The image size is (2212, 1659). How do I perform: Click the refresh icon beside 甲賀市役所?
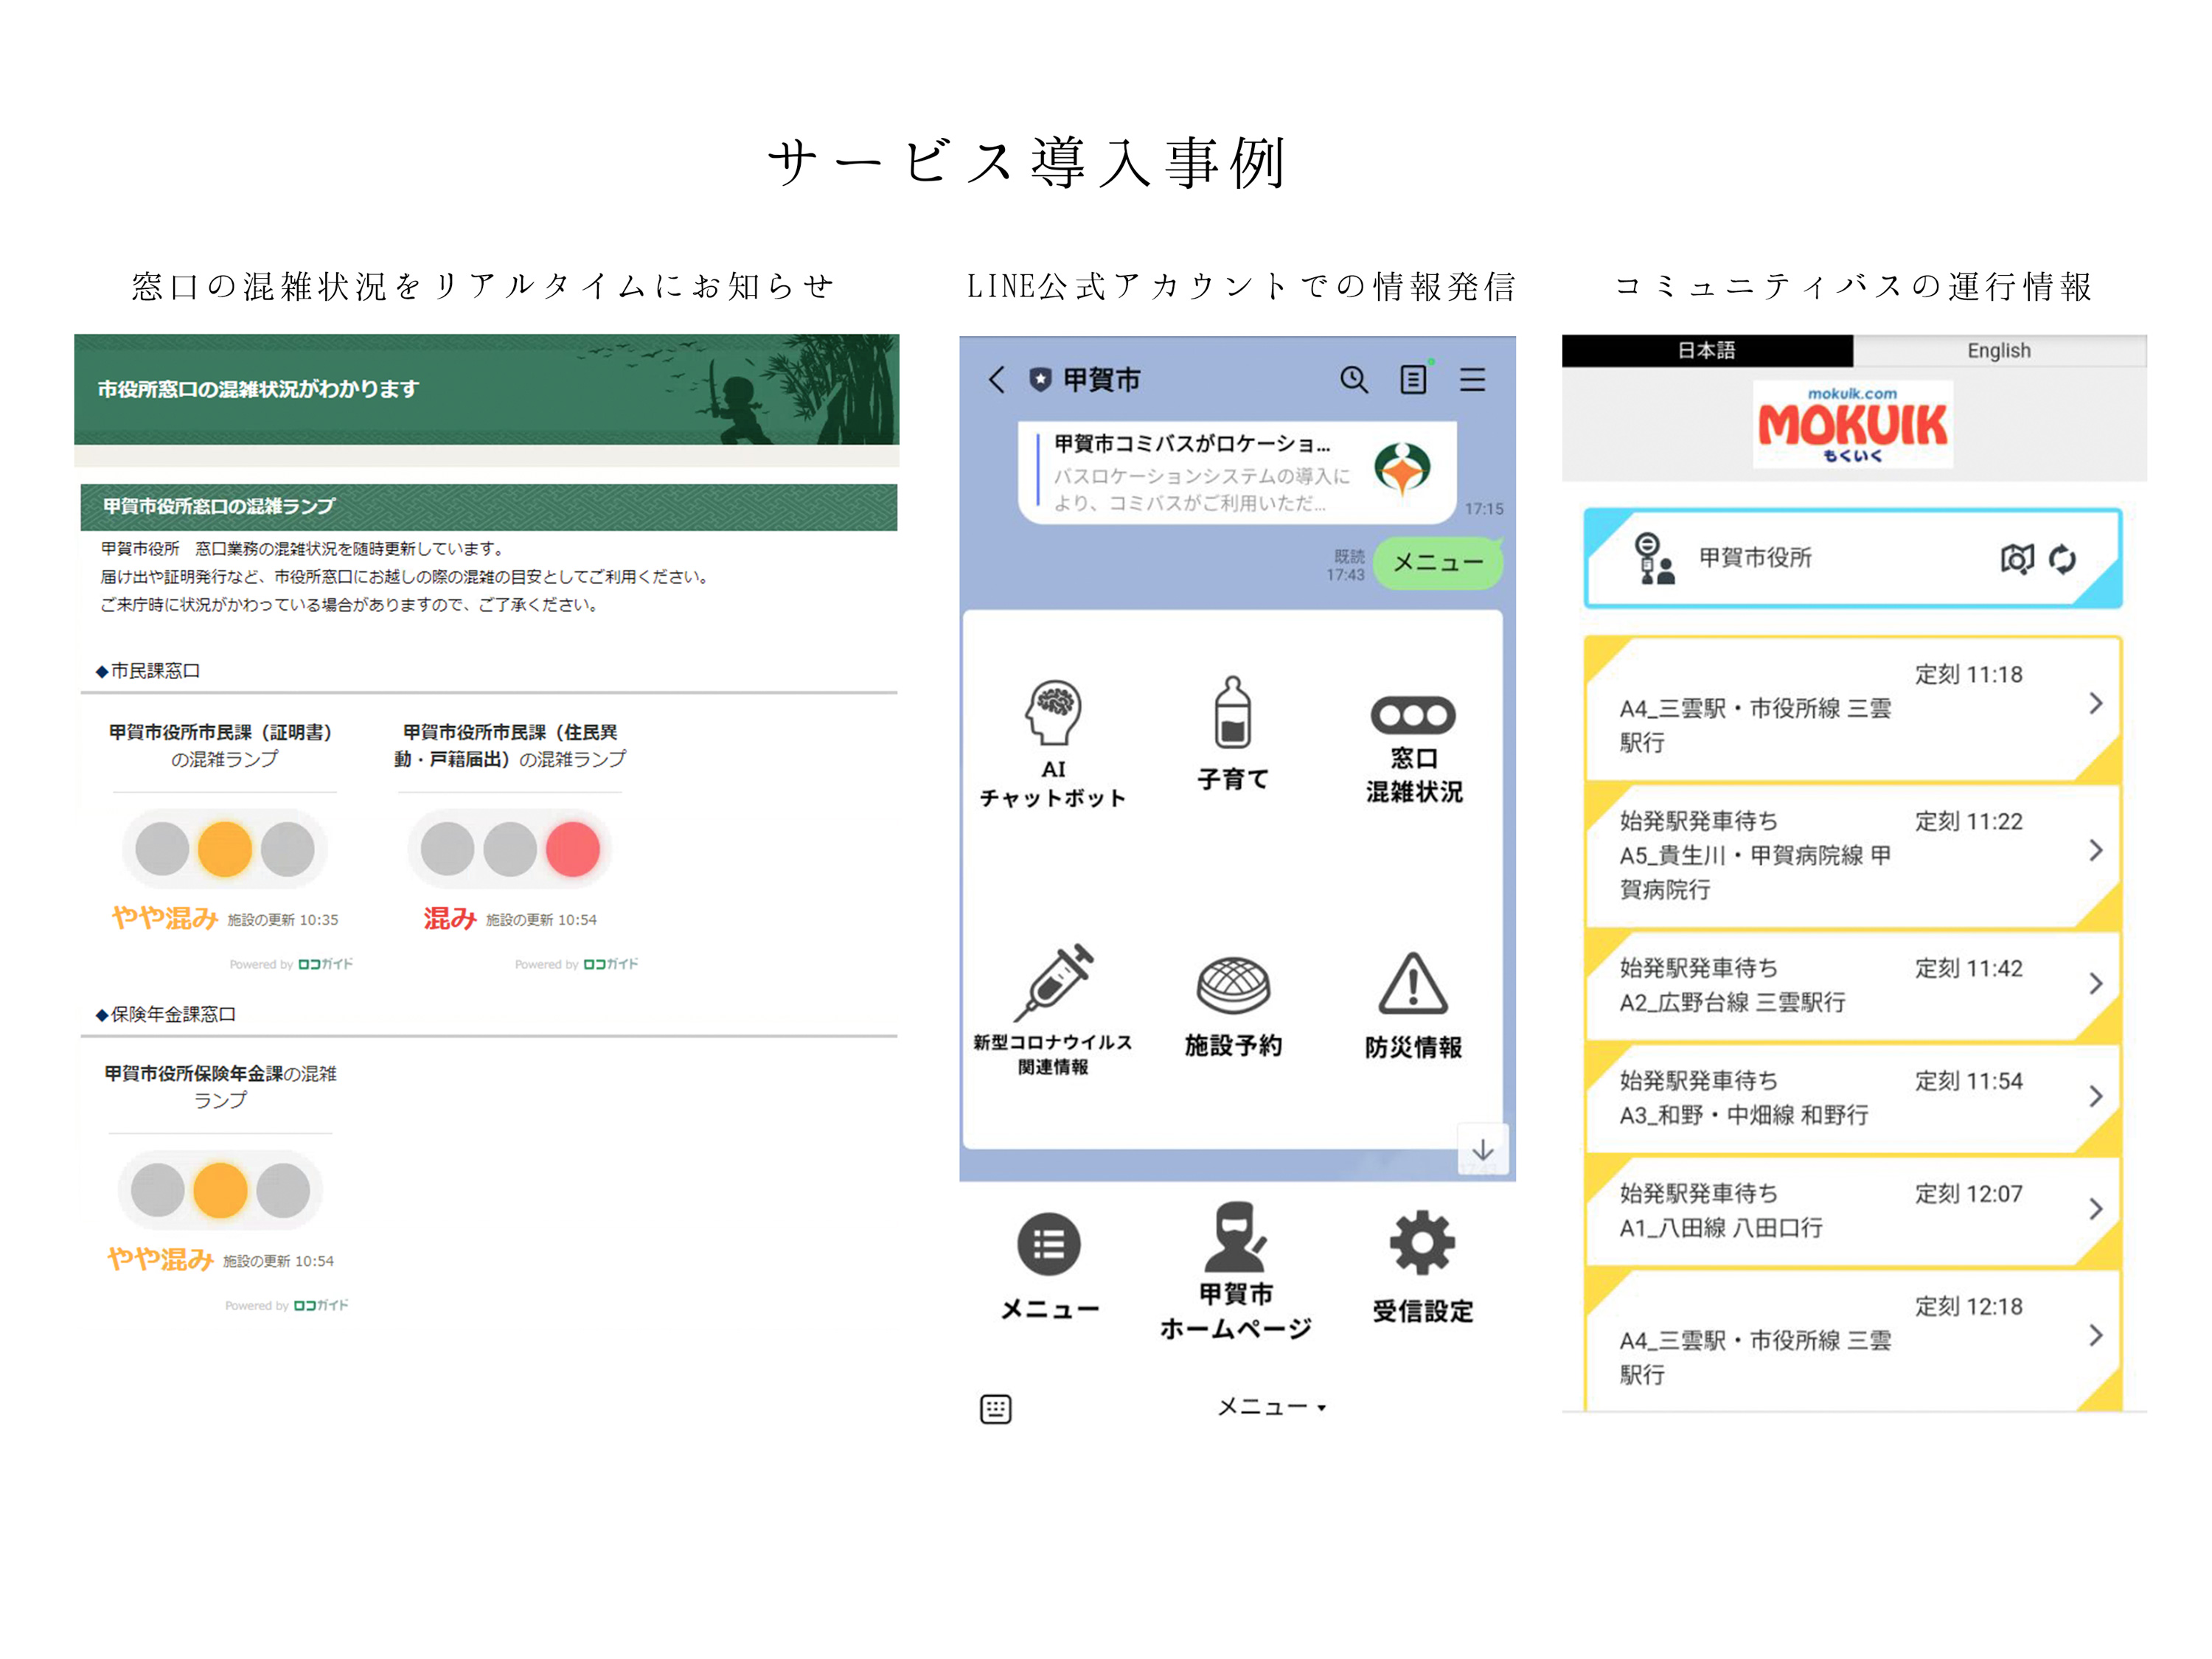coord(2062,558)
